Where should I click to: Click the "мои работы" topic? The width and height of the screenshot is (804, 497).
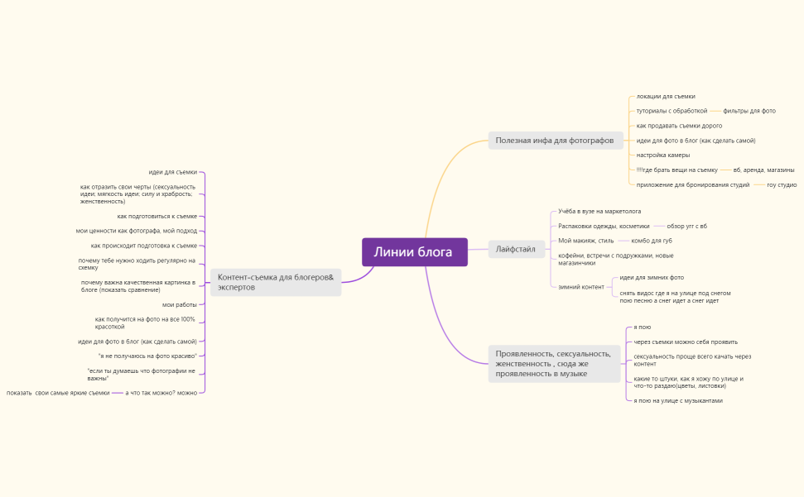pos(180,304)
